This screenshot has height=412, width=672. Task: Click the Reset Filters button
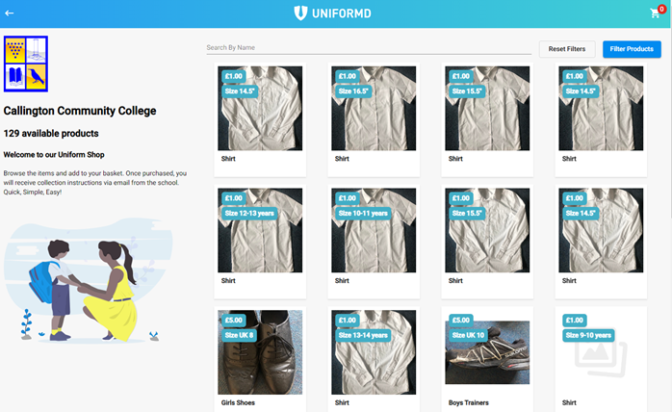(x=567, y=49)
